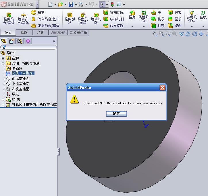The width and height of the screenshot is (208, 196).
Task: Open the dropdown arrow beside Open folder
Action: pos(66,5)
